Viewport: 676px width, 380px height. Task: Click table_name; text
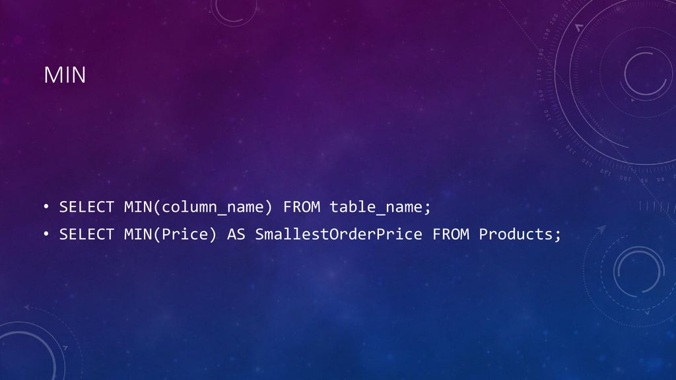tap(380, 207)
